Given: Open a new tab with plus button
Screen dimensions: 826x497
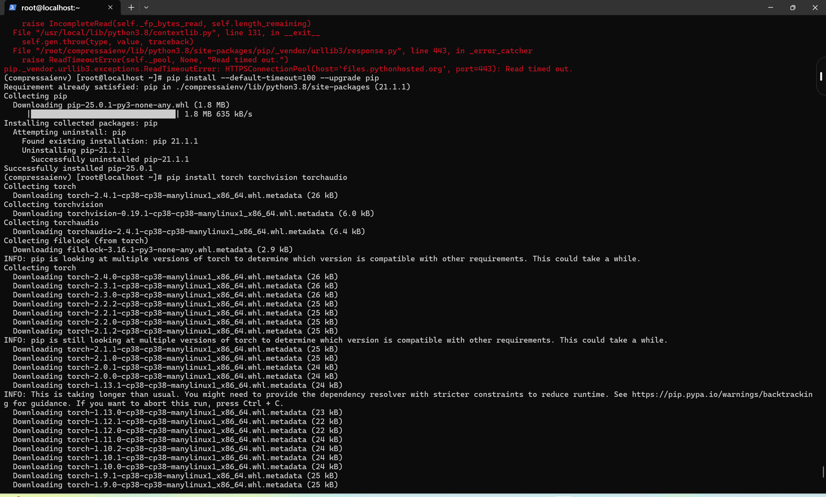Looking at the screenshot, I should pyautogui.click(x=131, y=7).
